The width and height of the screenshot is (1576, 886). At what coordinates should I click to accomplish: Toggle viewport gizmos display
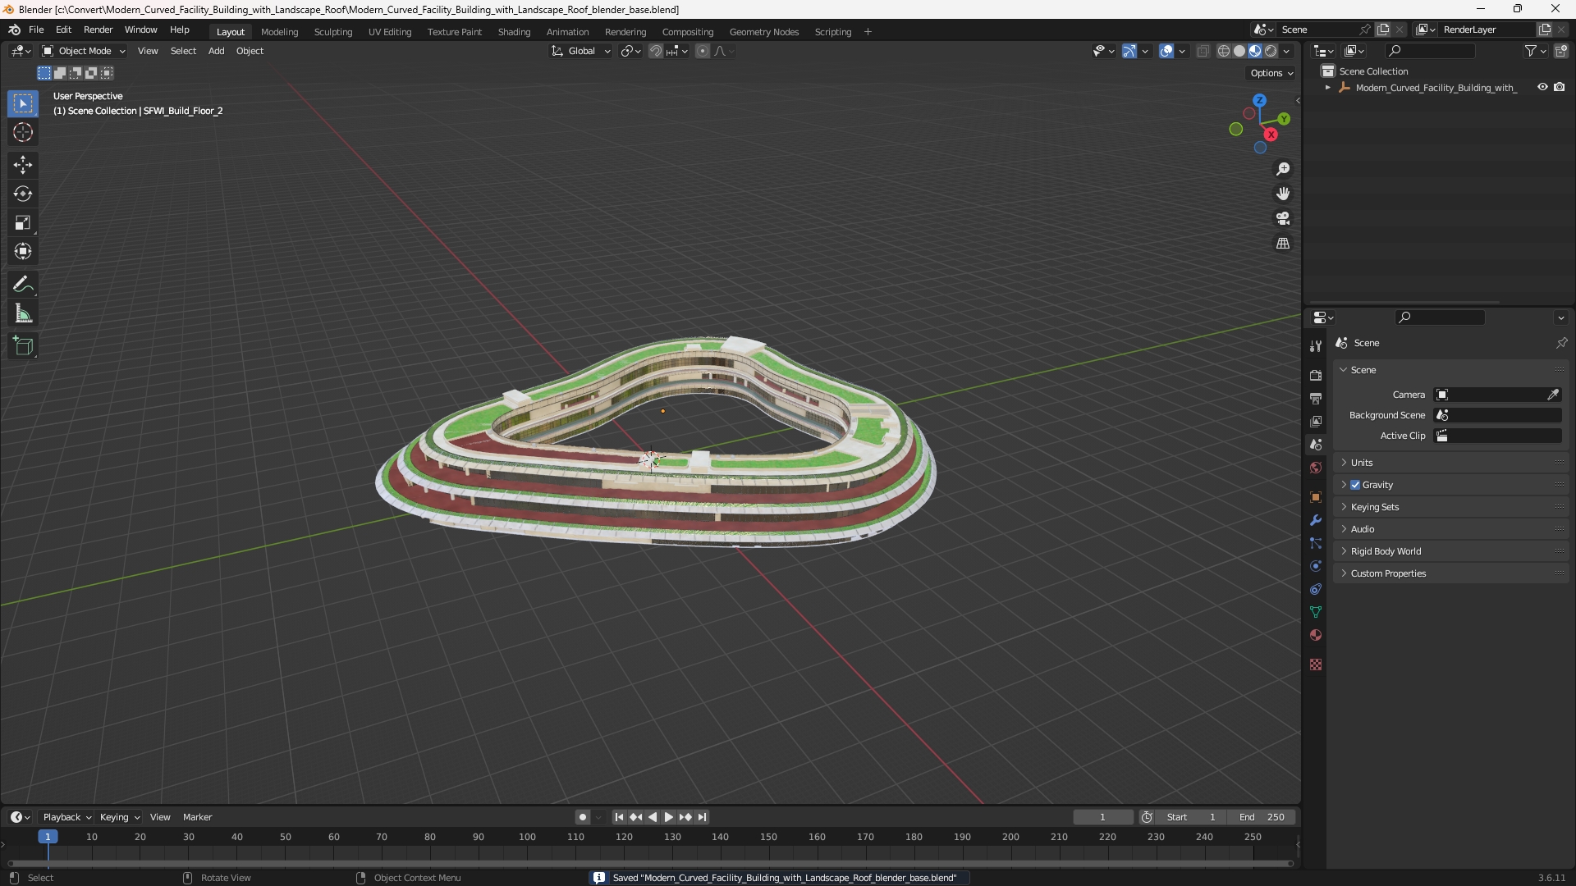(x=1129, y=51)
